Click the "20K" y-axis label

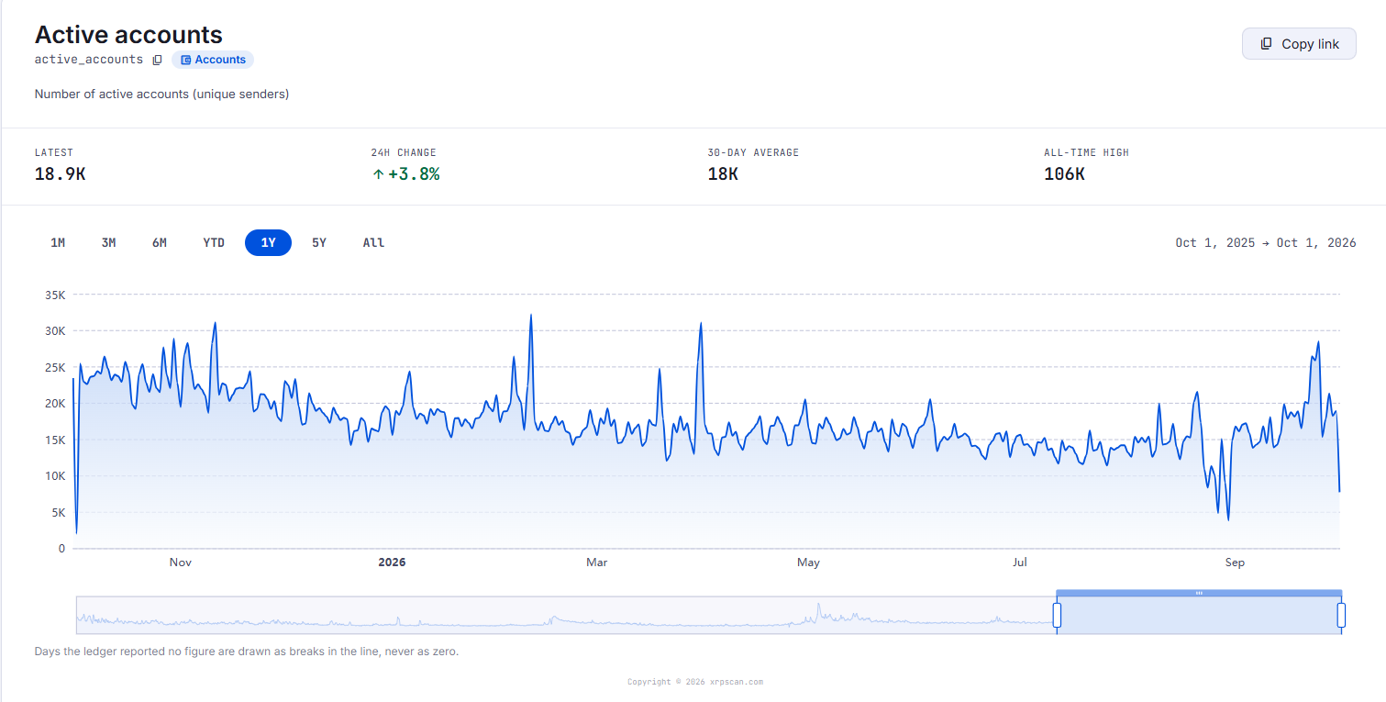click(54, 404)
